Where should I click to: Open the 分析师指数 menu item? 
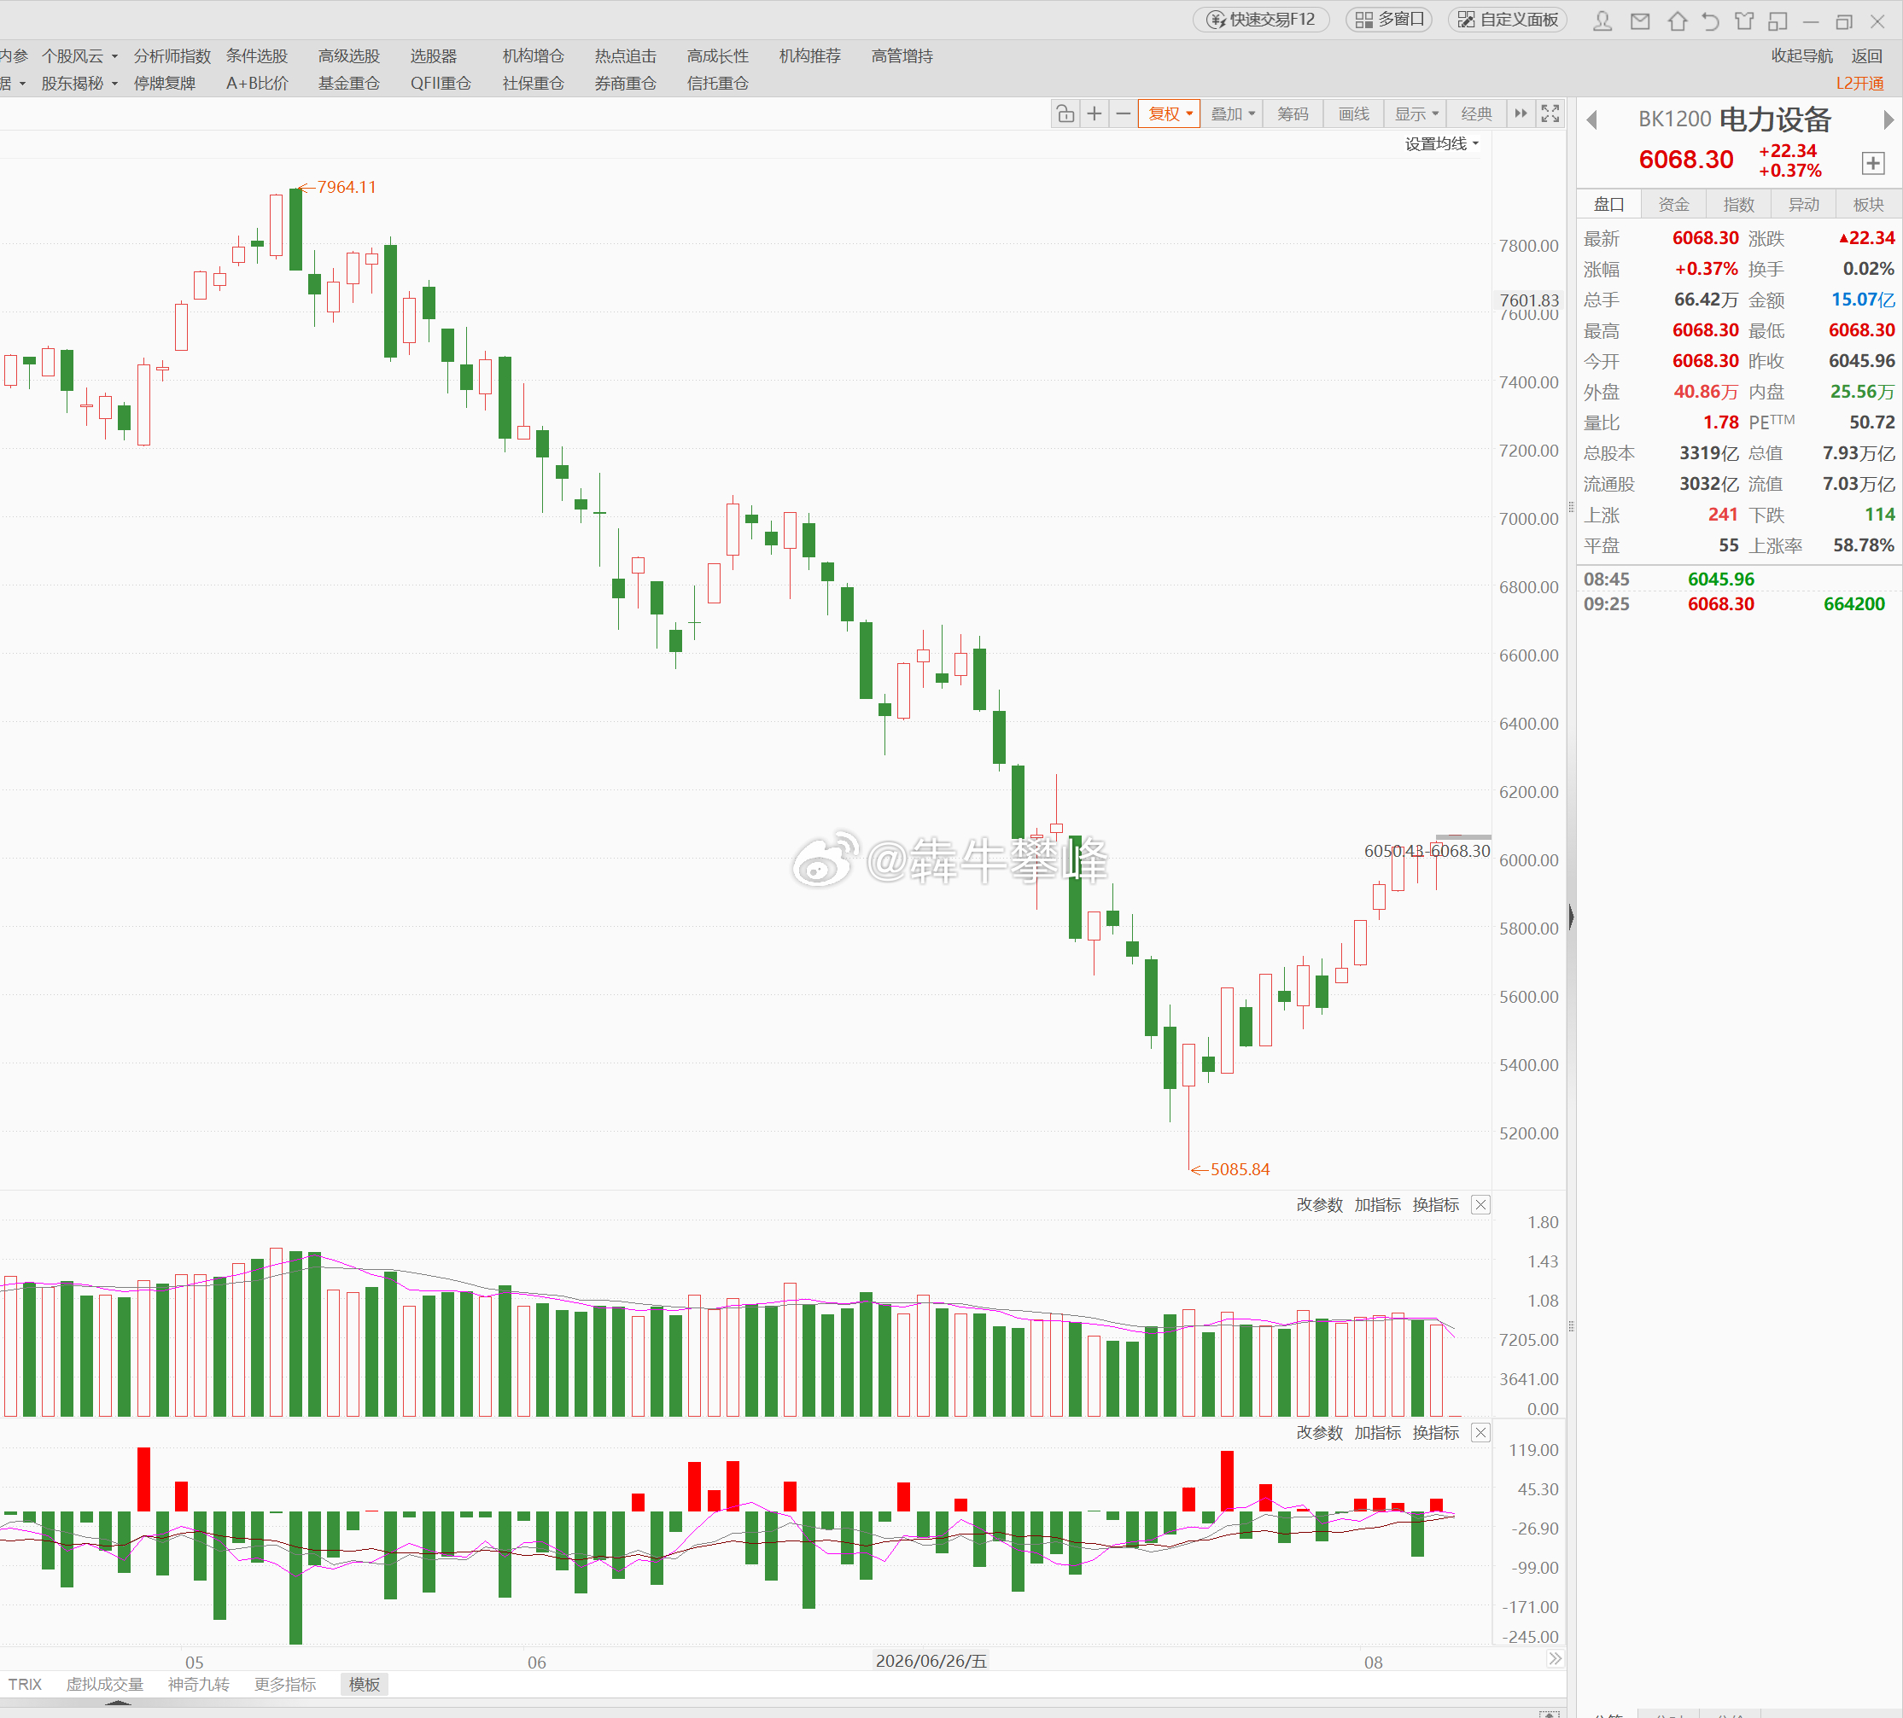pos(172,55)
